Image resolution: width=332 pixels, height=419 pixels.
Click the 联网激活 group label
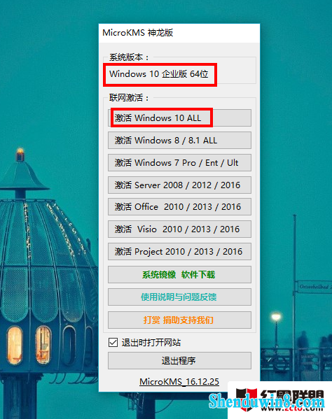tap(129, 97)
